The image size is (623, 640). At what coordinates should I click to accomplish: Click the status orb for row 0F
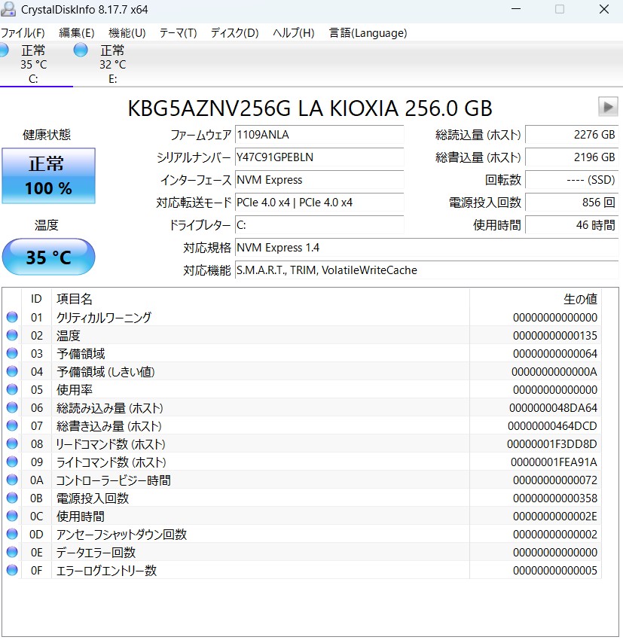click(12, 571)
